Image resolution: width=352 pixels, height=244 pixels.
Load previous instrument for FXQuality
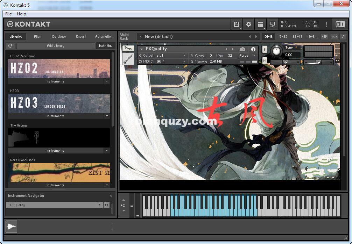(x=226, y=49)
